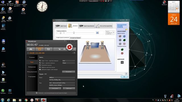This screenshot has height=102, width=182.
Task: Open Bandicam's output folder icon
Action: pos(59,49)
